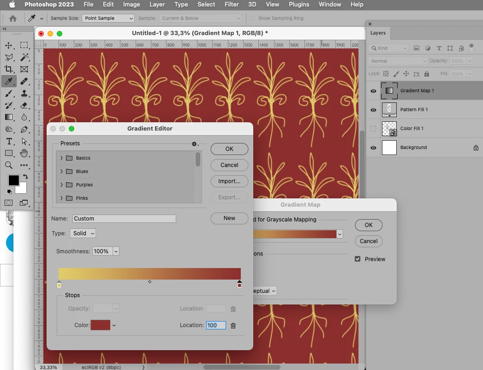Filter layers by type layers

click(x=439, y=48)
